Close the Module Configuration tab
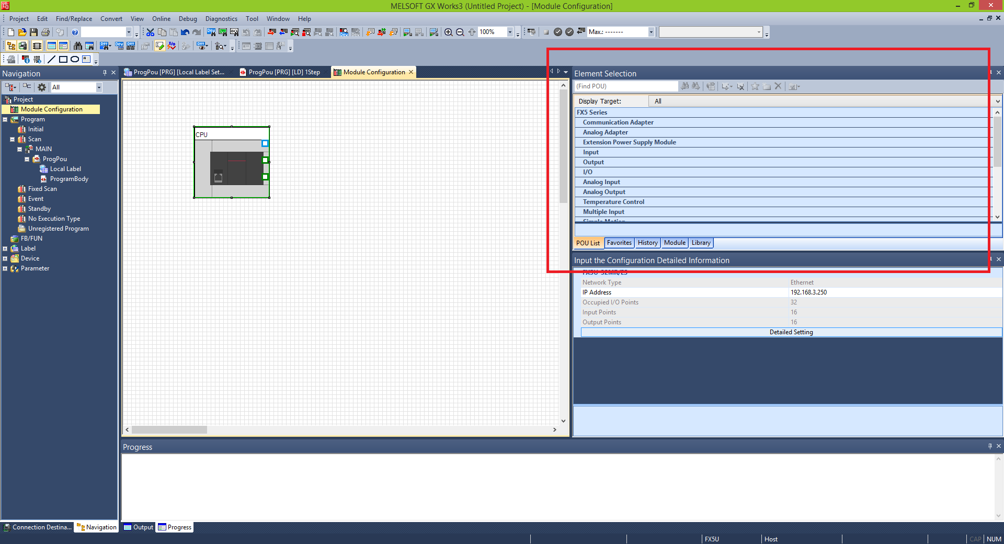1004x544 pixels. click(411, 72)
